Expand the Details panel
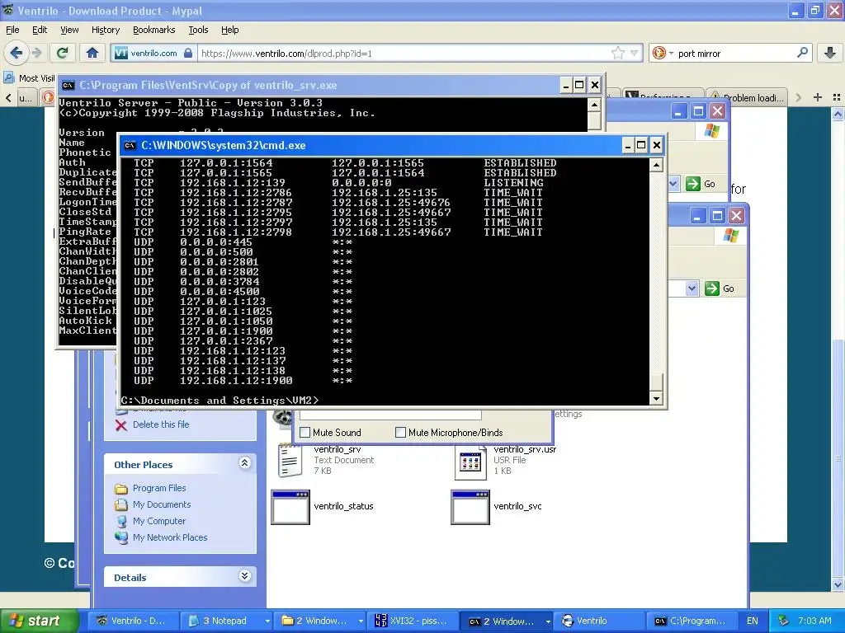845x633 pixels. pyautogui.click(x=244, y=576)
